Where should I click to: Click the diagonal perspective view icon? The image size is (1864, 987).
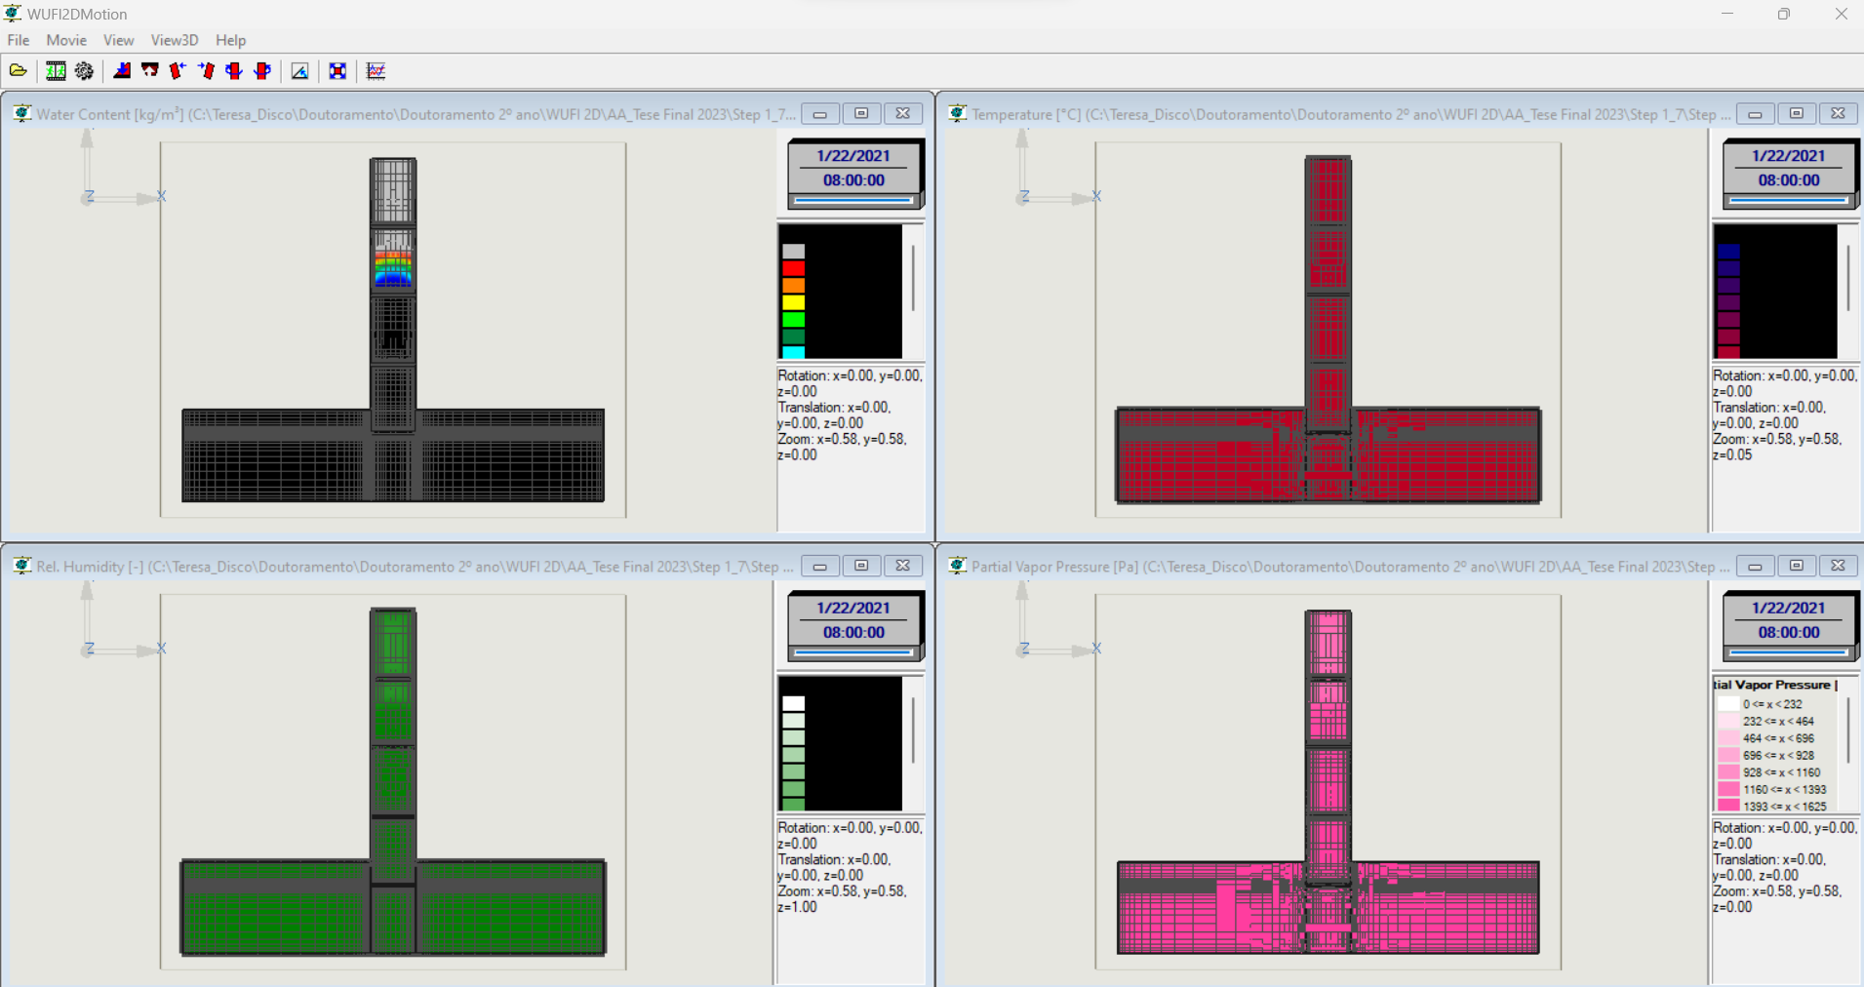(x=299, y=70)
